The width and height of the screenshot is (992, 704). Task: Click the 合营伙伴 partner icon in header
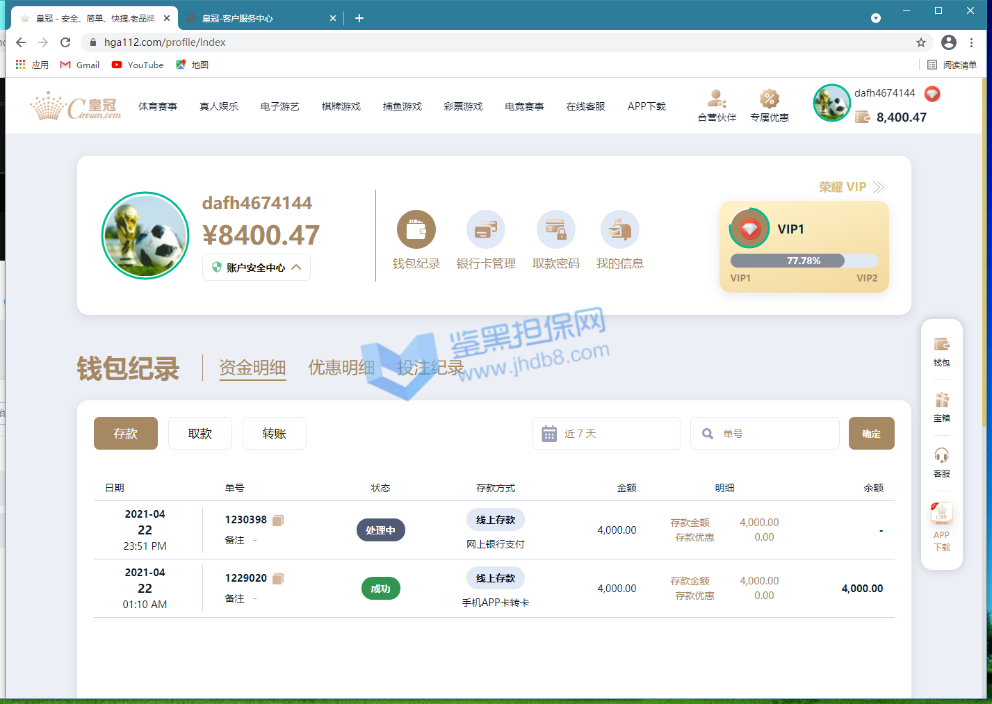[717, 106]
